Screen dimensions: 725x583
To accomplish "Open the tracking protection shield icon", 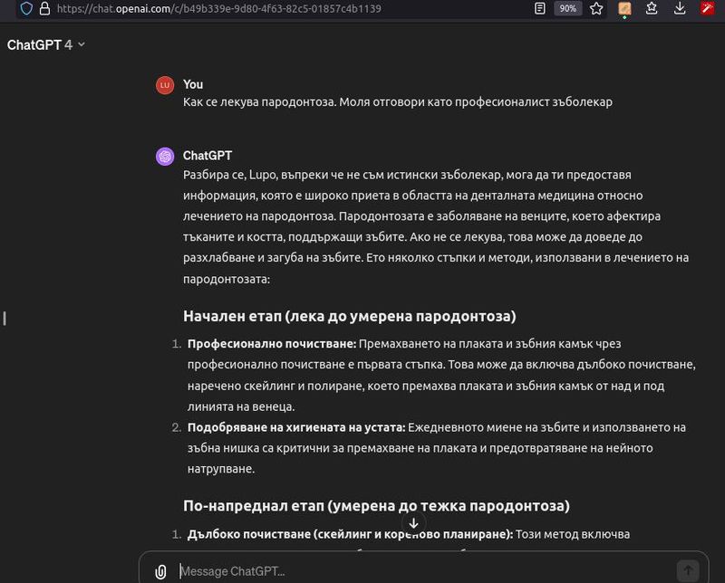I will tap(24, 8).
